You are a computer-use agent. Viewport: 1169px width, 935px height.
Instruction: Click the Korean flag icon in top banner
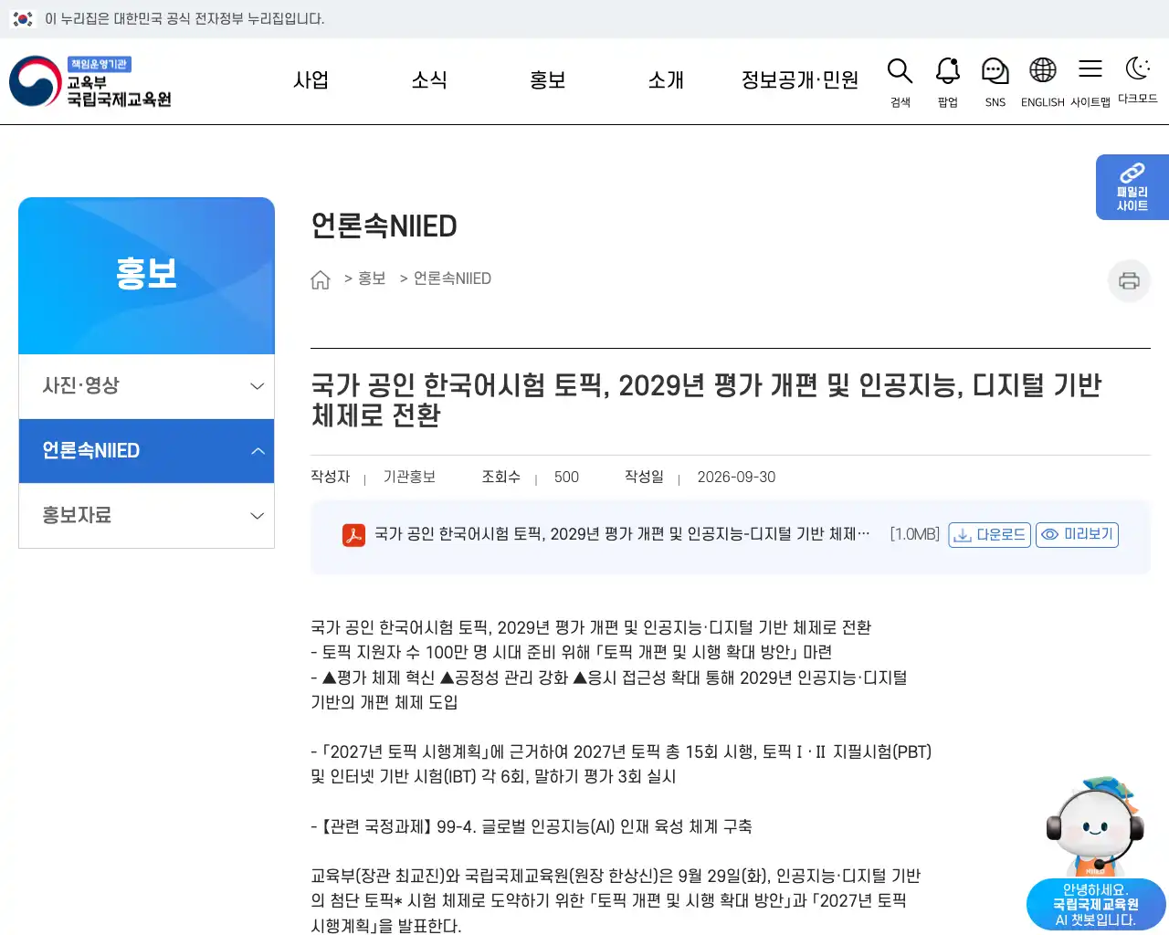[x=23, y=18]
